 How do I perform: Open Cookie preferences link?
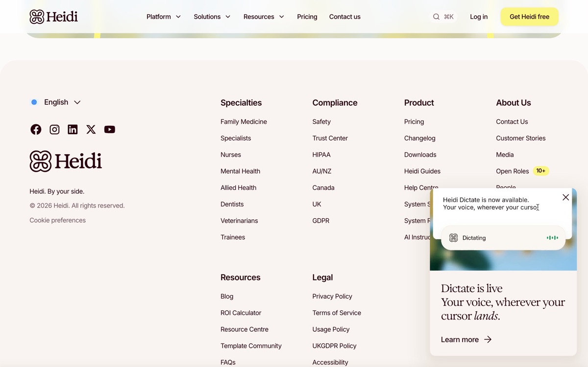tap(57, 220)
